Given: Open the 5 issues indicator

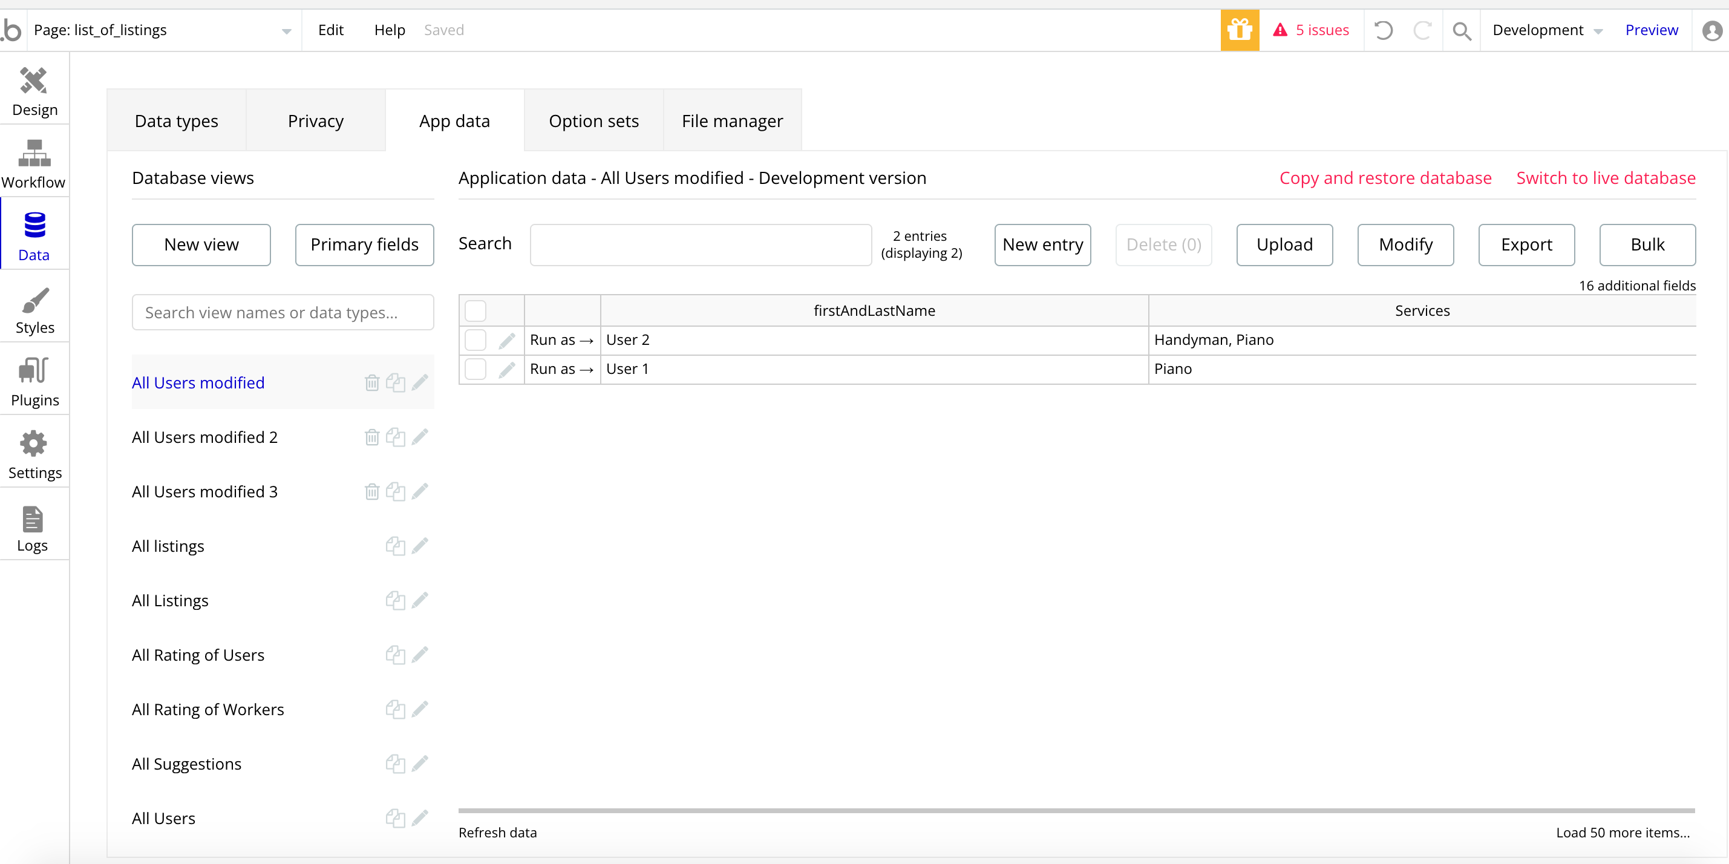Looking at the screenshot, I should pos(1310,30).
